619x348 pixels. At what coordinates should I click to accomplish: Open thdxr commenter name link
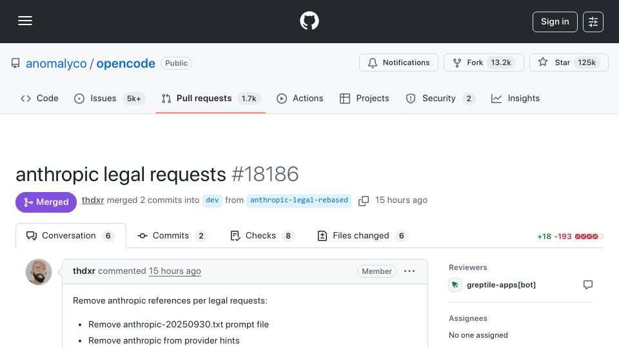pos(84,271)
